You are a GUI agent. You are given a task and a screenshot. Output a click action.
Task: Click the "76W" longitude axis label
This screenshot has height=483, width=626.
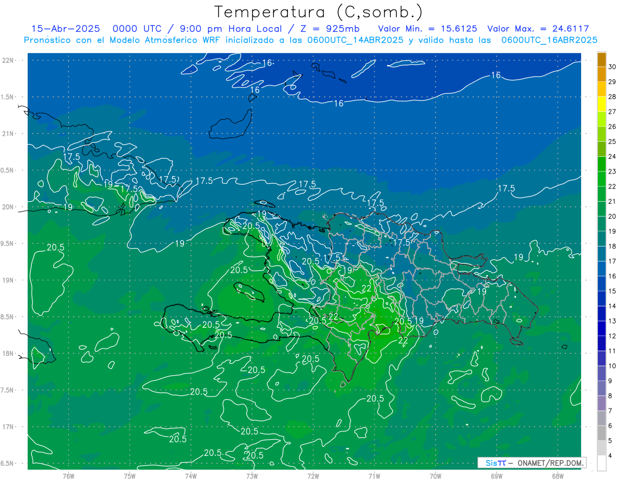coord(68,476)
